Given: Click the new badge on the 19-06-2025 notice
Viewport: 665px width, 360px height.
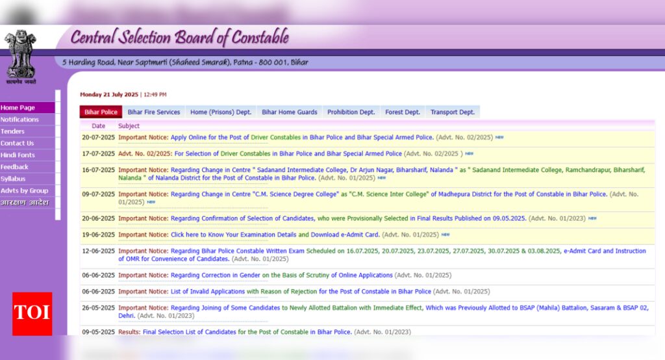Looking at the screenshot, I should tap(445, 235).
